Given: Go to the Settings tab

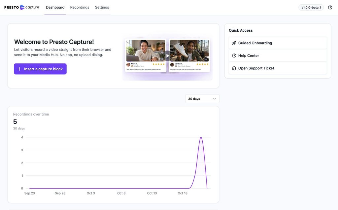Looking at the screenshot, I should pos(102,7).
